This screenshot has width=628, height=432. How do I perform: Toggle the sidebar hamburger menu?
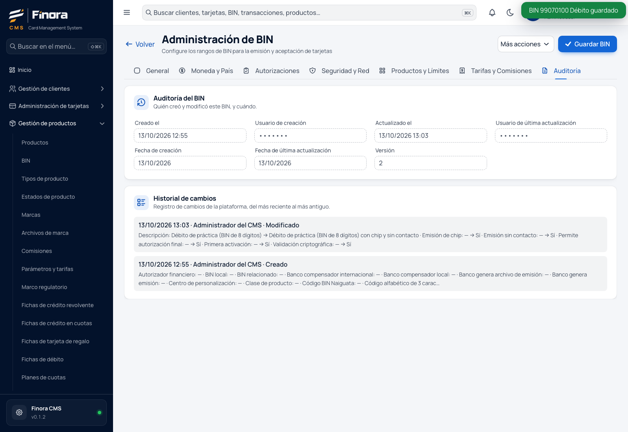[x=127, y=13]
